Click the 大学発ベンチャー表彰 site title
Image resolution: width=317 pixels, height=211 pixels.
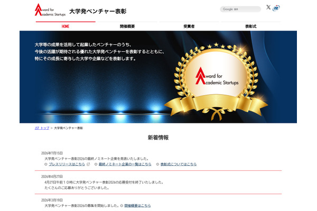coord(98,11)
